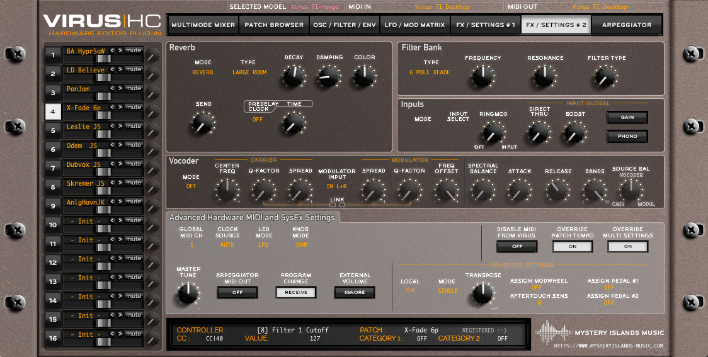Screen dimensions: 708x357
Task: Click the Vocoder Bands knob
Action: pyautogui.click(x=594, y=190)
